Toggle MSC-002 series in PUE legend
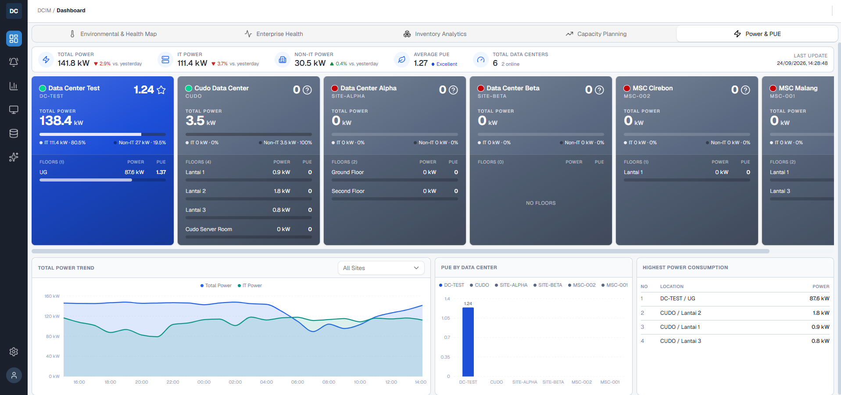Screen dimensions: 841x395 click(x=582, y=285)
